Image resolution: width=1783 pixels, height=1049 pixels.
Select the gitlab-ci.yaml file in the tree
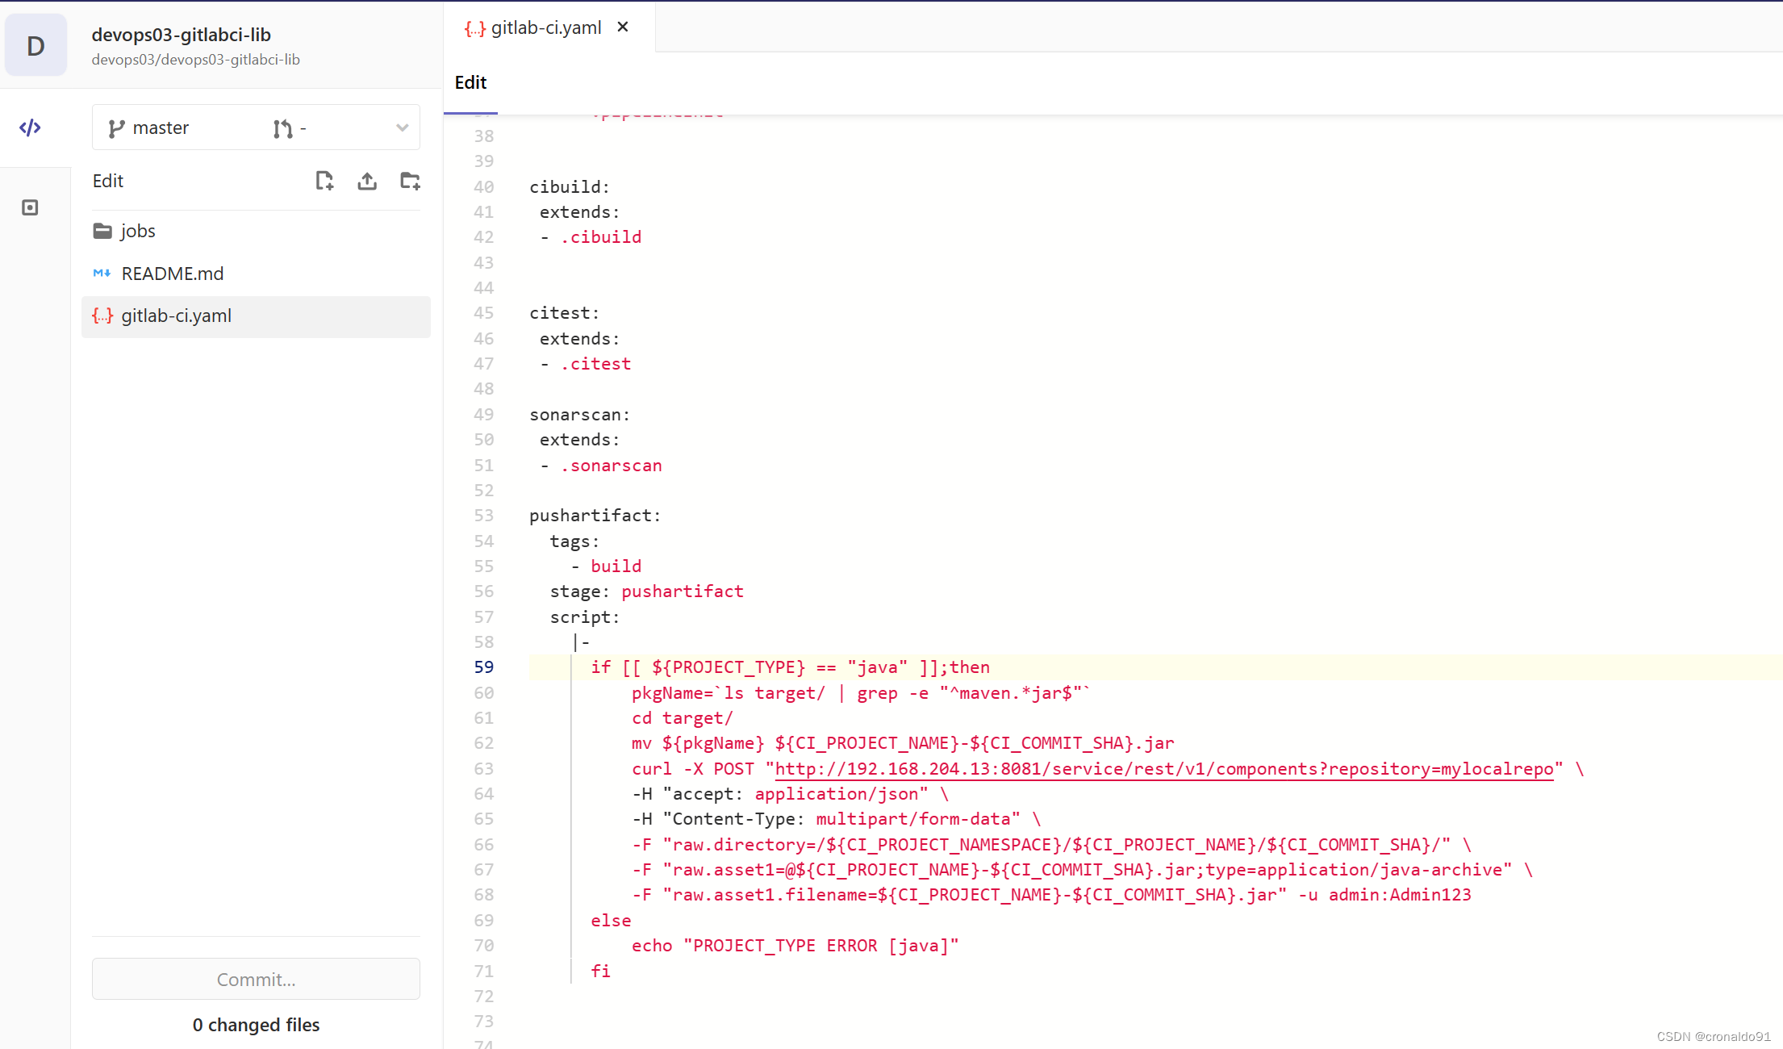click(177, 316)
